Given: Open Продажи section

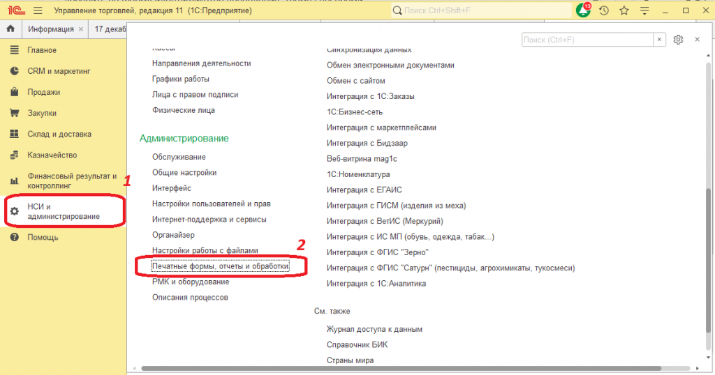Looking at the screenshot, I should [x=44, y=92].
